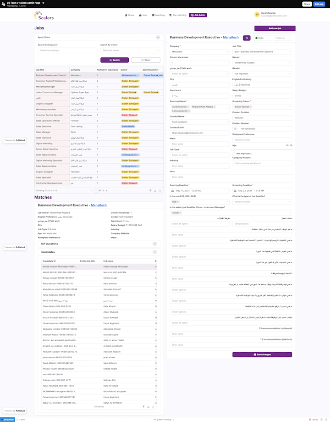Screen dimensions: 330x422
Task: Open country flag selector in Contact Number
Action: pos(236,129)
